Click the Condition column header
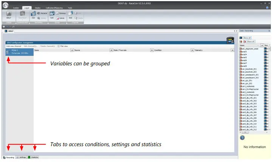The height and width of the screenshot is (162, 272). (172, 50)
